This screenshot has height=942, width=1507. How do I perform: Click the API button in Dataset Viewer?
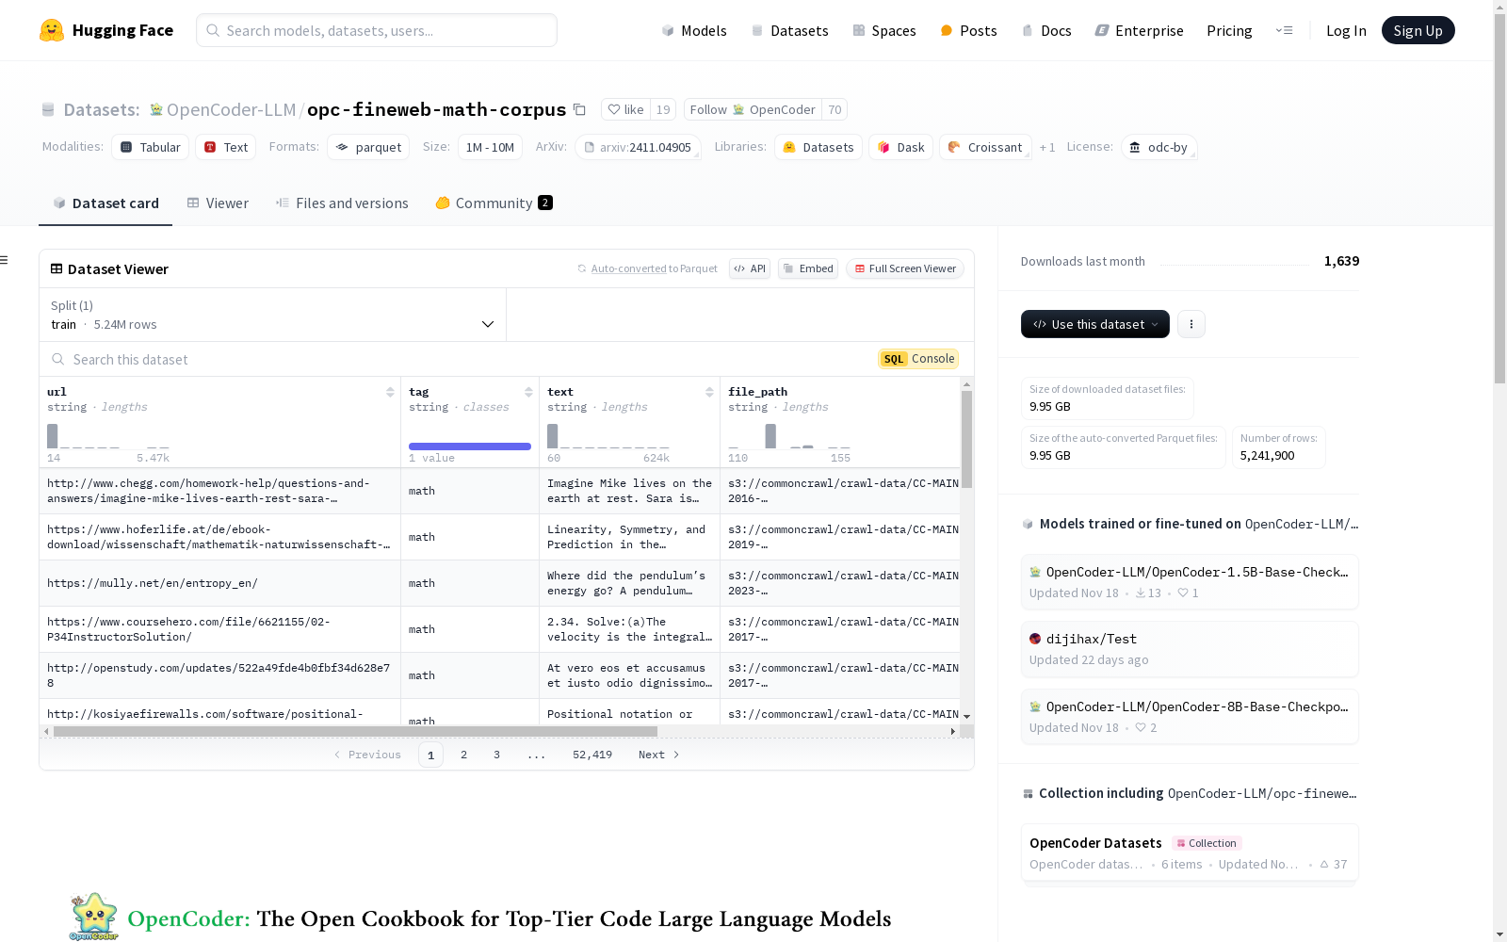pos(750,269)
